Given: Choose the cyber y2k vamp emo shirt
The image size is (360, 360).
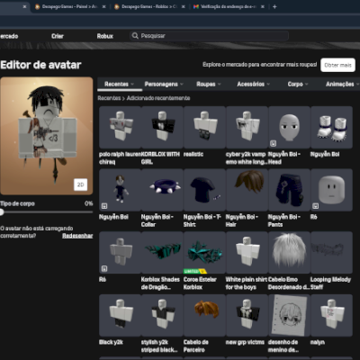Looking at the screenshot, I should [247, 127].
